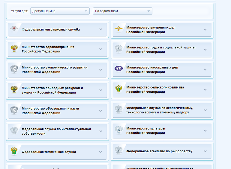This screenshot has height=169, width=231.
Task: Expand Федеральная таможенная служба chevron
Action: tap(100, 152)
